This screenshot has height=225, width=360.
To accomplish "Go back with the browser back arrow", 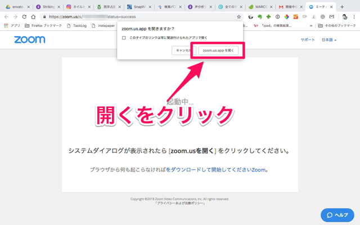I will tap(6, 17).
